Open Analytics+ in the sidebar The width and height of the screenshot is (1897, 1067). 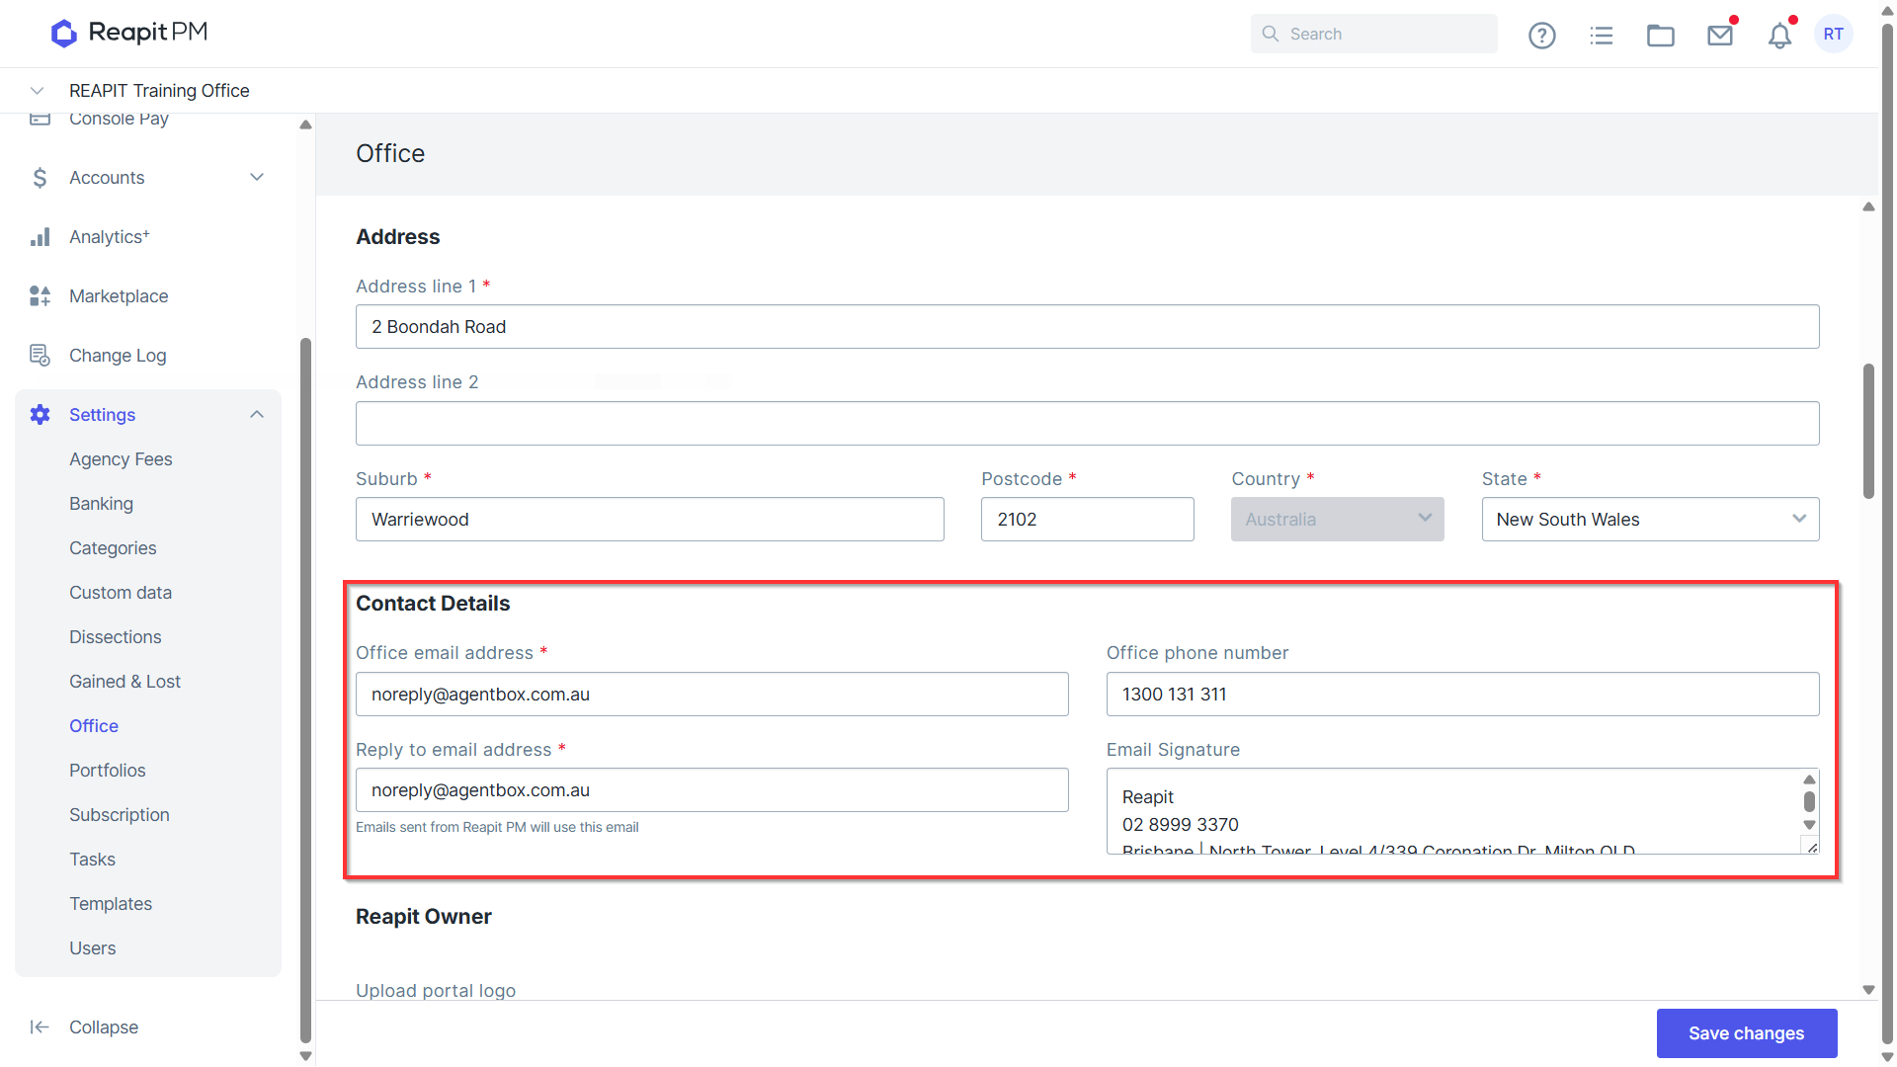tap(109, 237)
